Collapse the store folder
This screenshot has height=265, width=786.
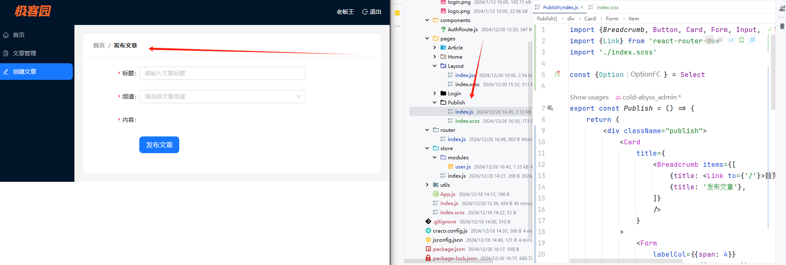click(x=427, y=148)
